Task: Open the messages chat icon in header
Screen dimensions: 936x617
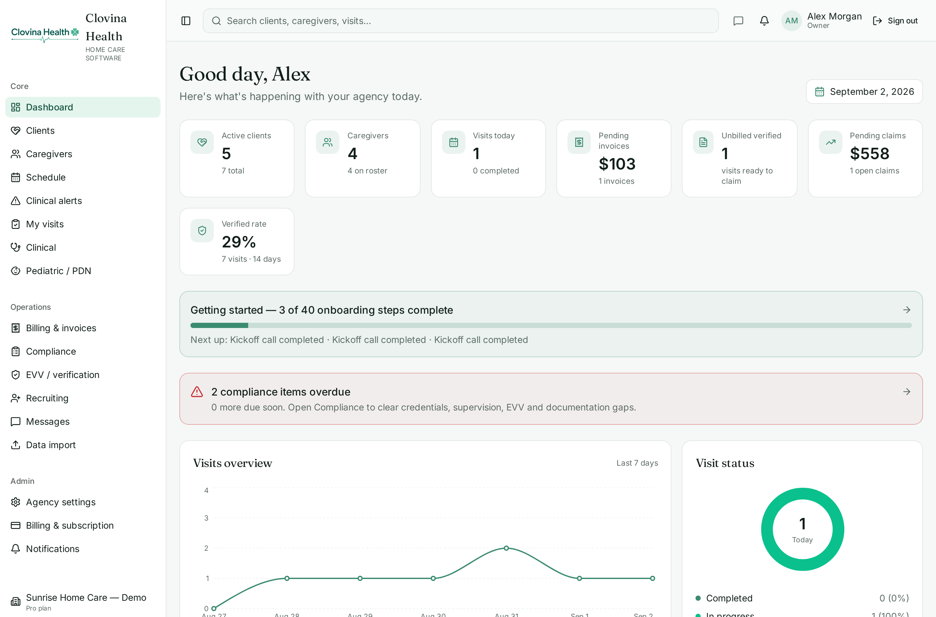Action: pos(738,21)
